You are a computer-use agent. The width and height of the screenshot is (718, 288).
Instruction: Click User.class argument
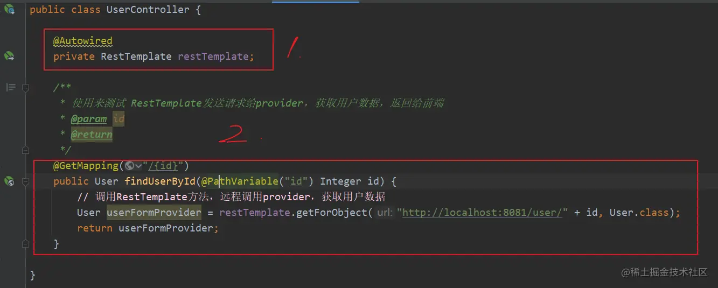[639, 213]
